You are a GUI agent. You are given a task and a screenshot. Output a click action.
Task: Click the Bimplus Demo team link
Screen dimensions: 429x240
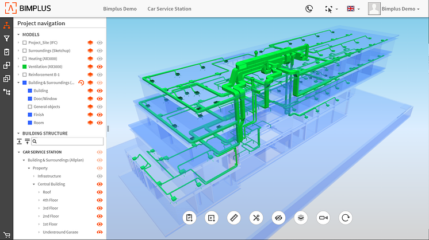[x=120, y=9]
